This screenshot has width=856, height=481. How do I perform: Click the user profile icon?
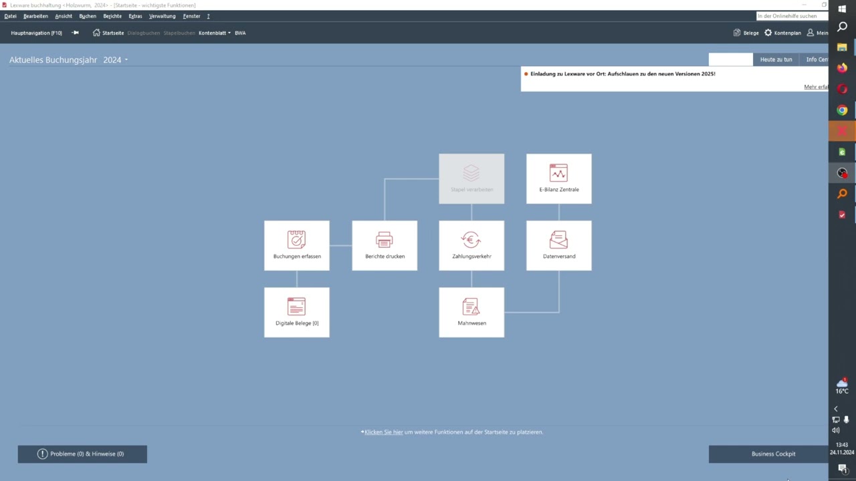point(811,33)
